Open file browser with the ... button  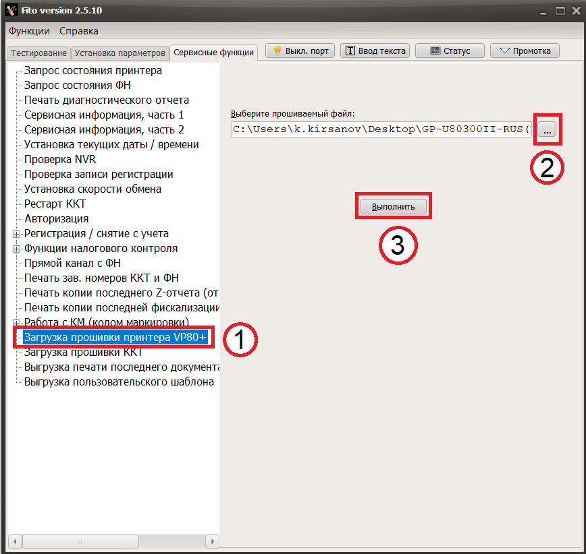pos(548,129)
